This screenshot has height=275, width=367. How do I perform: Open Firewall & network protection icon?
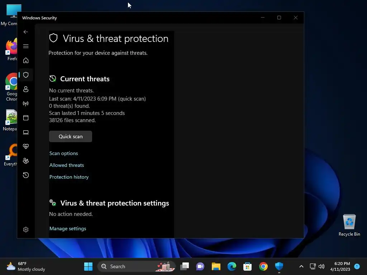26,103
